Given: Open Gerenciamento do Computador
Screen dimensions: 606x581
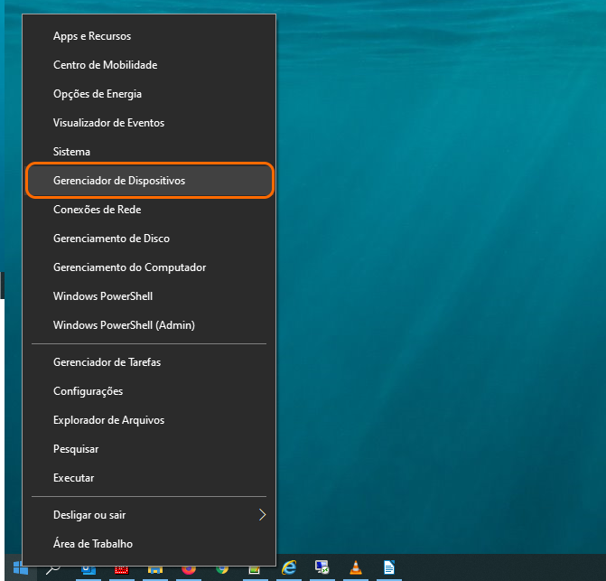Looking at the screenshot, I should tap(149, 267).
